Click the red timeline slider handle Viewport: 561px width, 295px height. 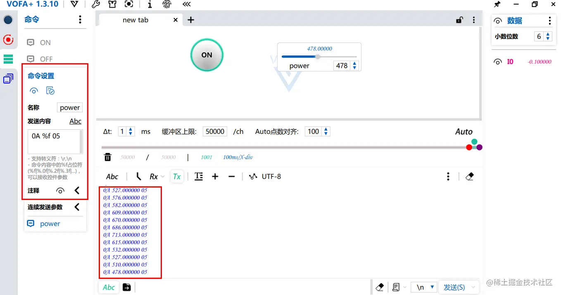tap(469, 147)
